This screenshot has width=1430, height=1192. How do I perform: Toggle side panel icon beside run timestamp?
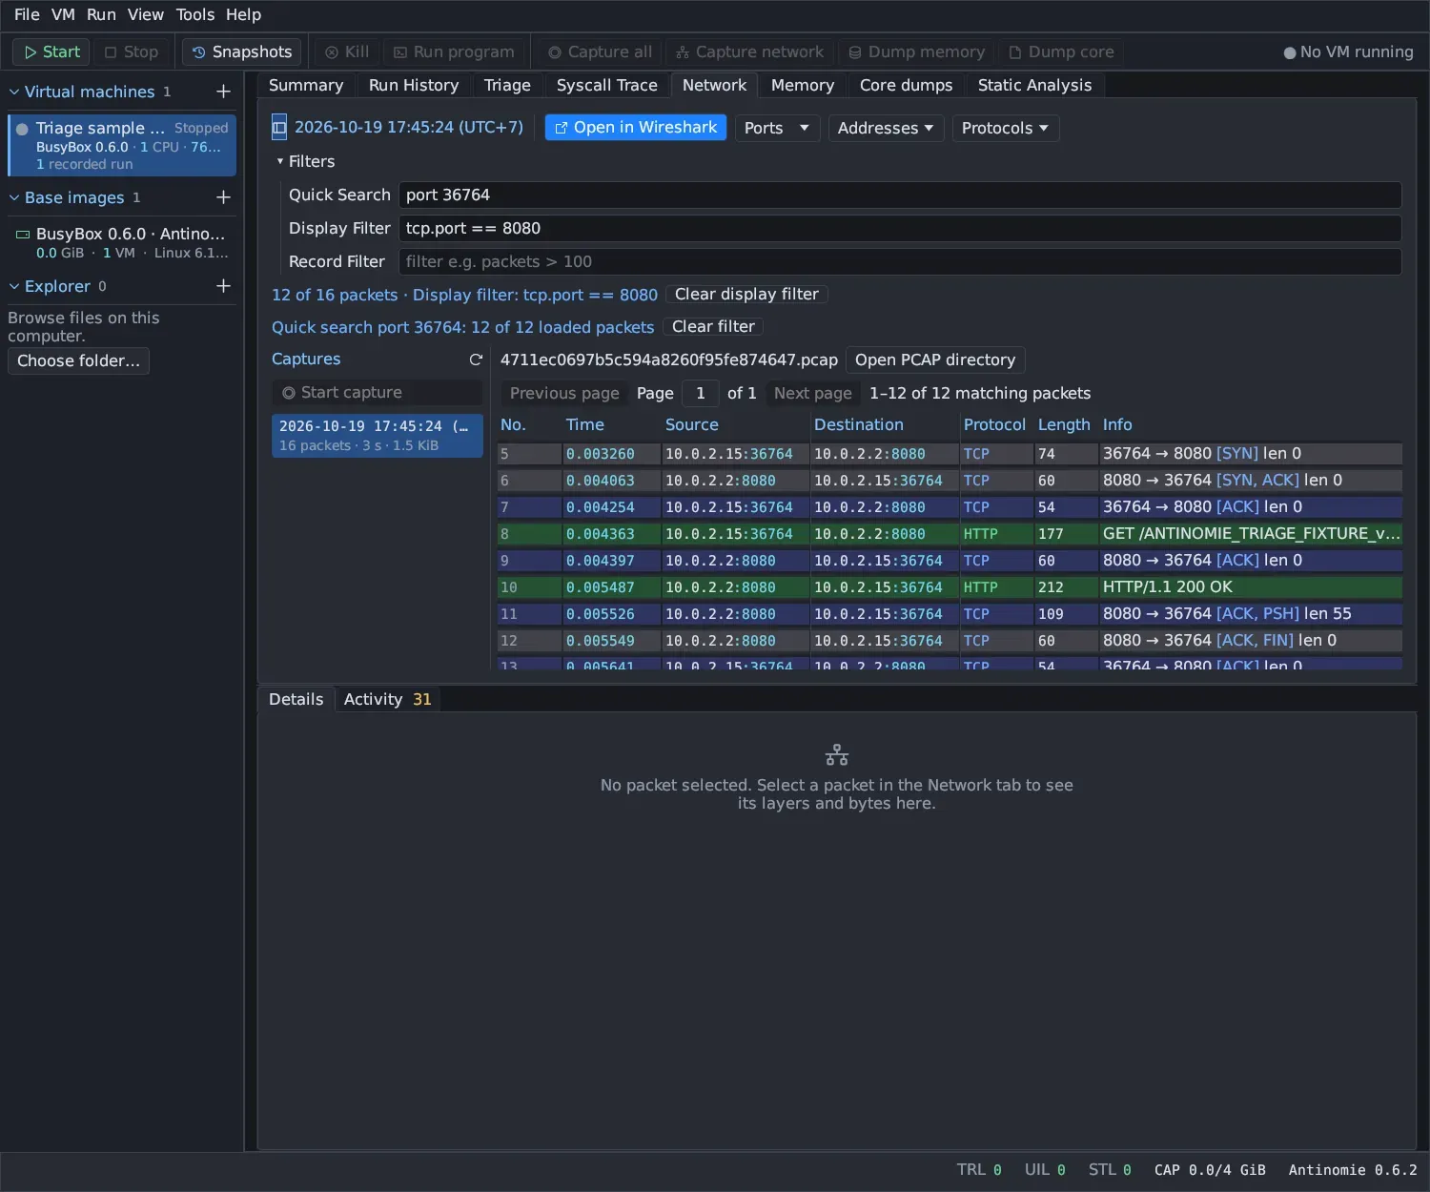pyautogui.click(x=279, y=127)
